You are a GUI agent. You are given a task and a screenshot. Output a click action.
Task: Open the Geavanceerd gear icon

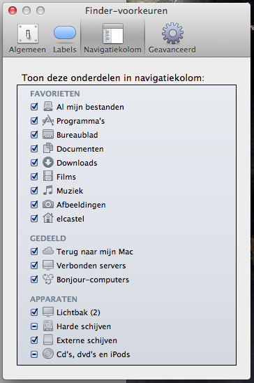click(x=172, y=34)
